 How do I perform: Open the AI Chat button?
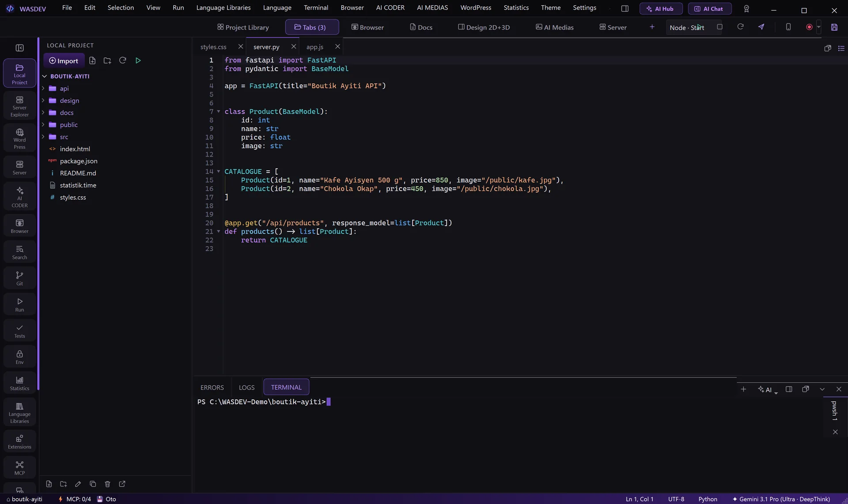click(x=709, y=8)
